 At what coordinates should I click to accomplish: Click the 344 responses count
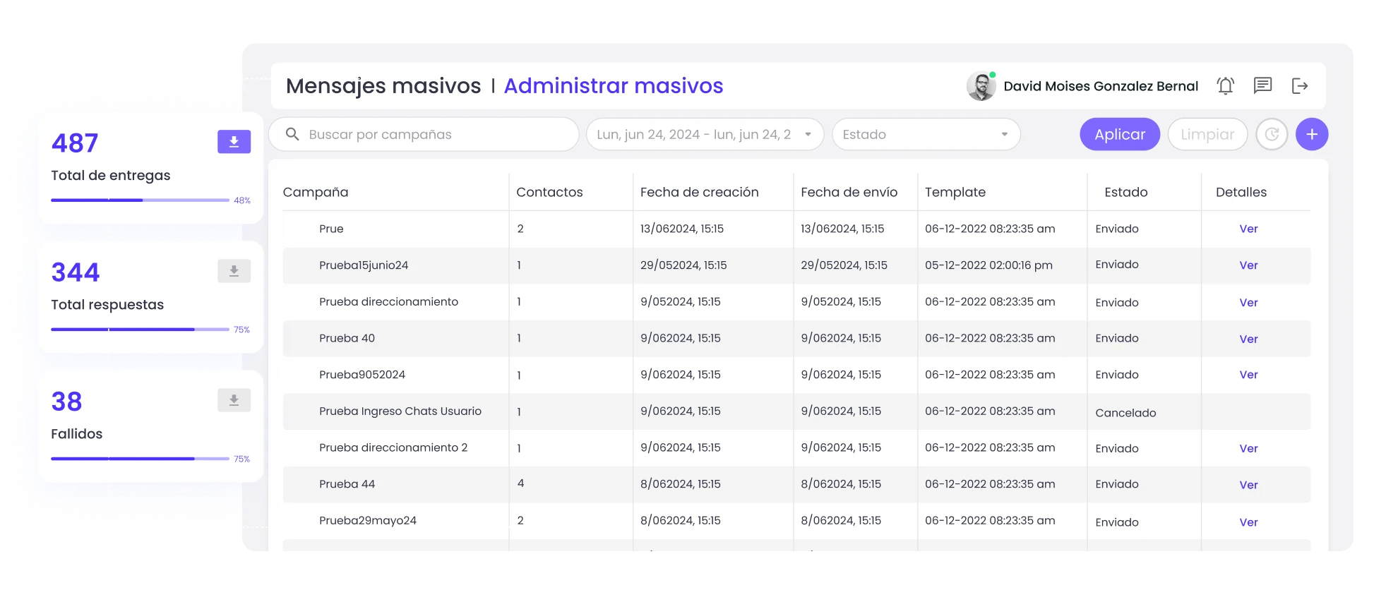(x=76, y=272)
